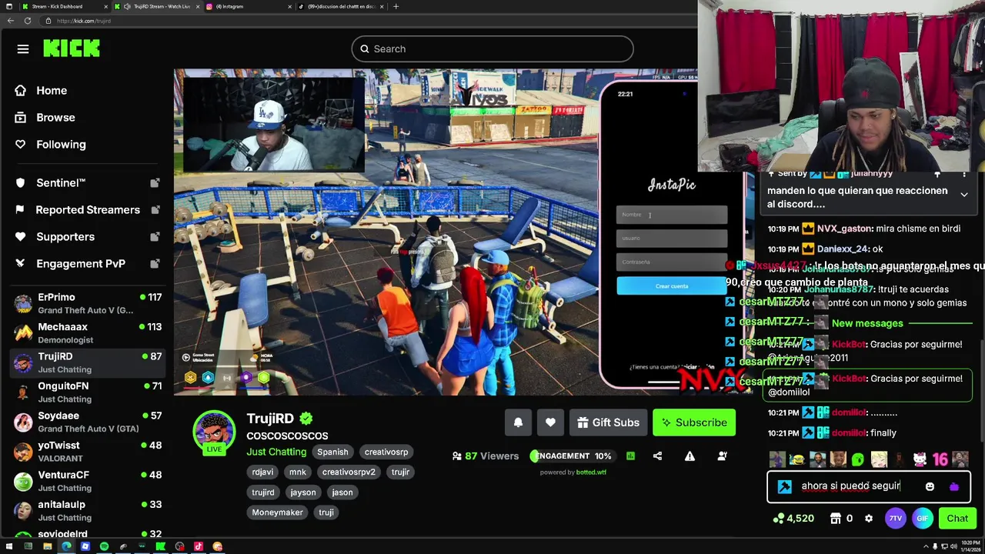
Task: Open the chat emoji picker
Action: [930, 486]
